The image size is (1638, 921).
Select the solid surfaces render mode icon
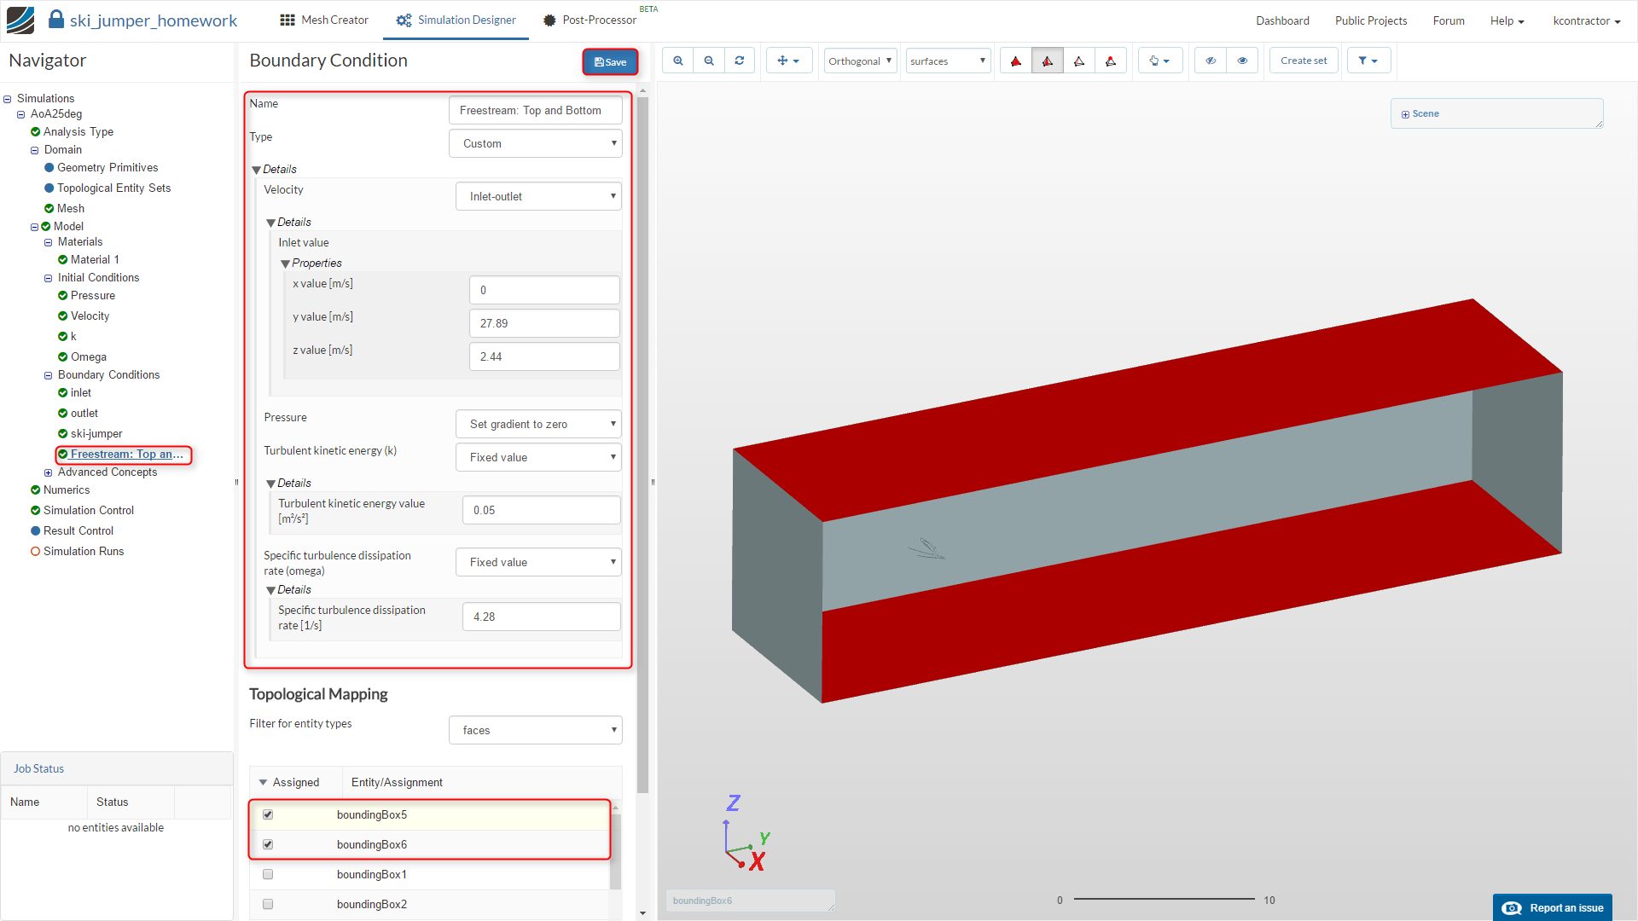coord(1015,61)
